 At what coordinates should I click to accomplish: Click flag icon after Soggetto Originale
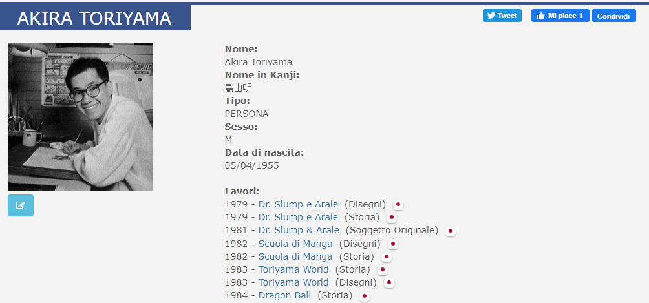coord(451,231)
